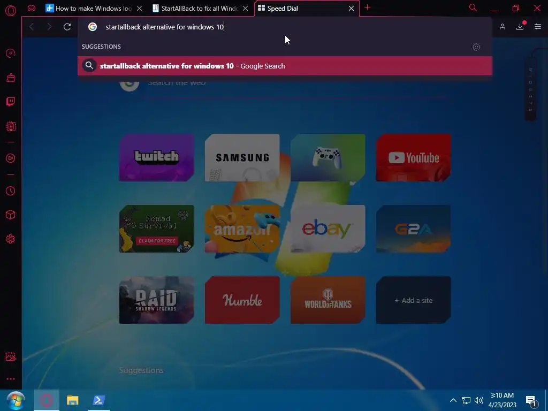Expand hidden system tray icons chevron
This screenshot has width=548, height=411.
pos(453,400)
